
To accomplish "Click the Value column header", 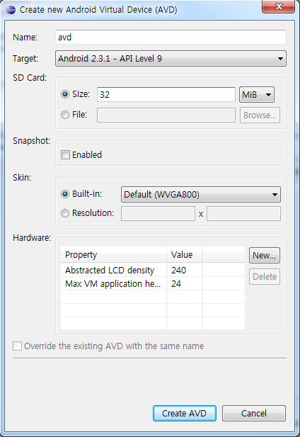I will point(185,255).
